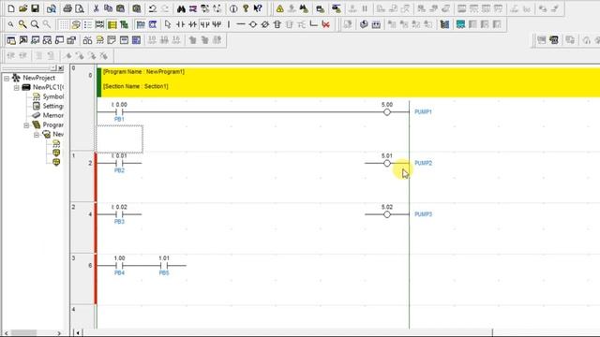Cut the selection with scissors icon

click(97, 8)
